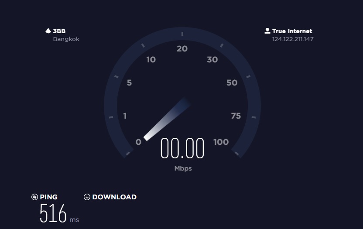Click the 75 mark on gauge
Screen dimensions: 363x229
236,116
